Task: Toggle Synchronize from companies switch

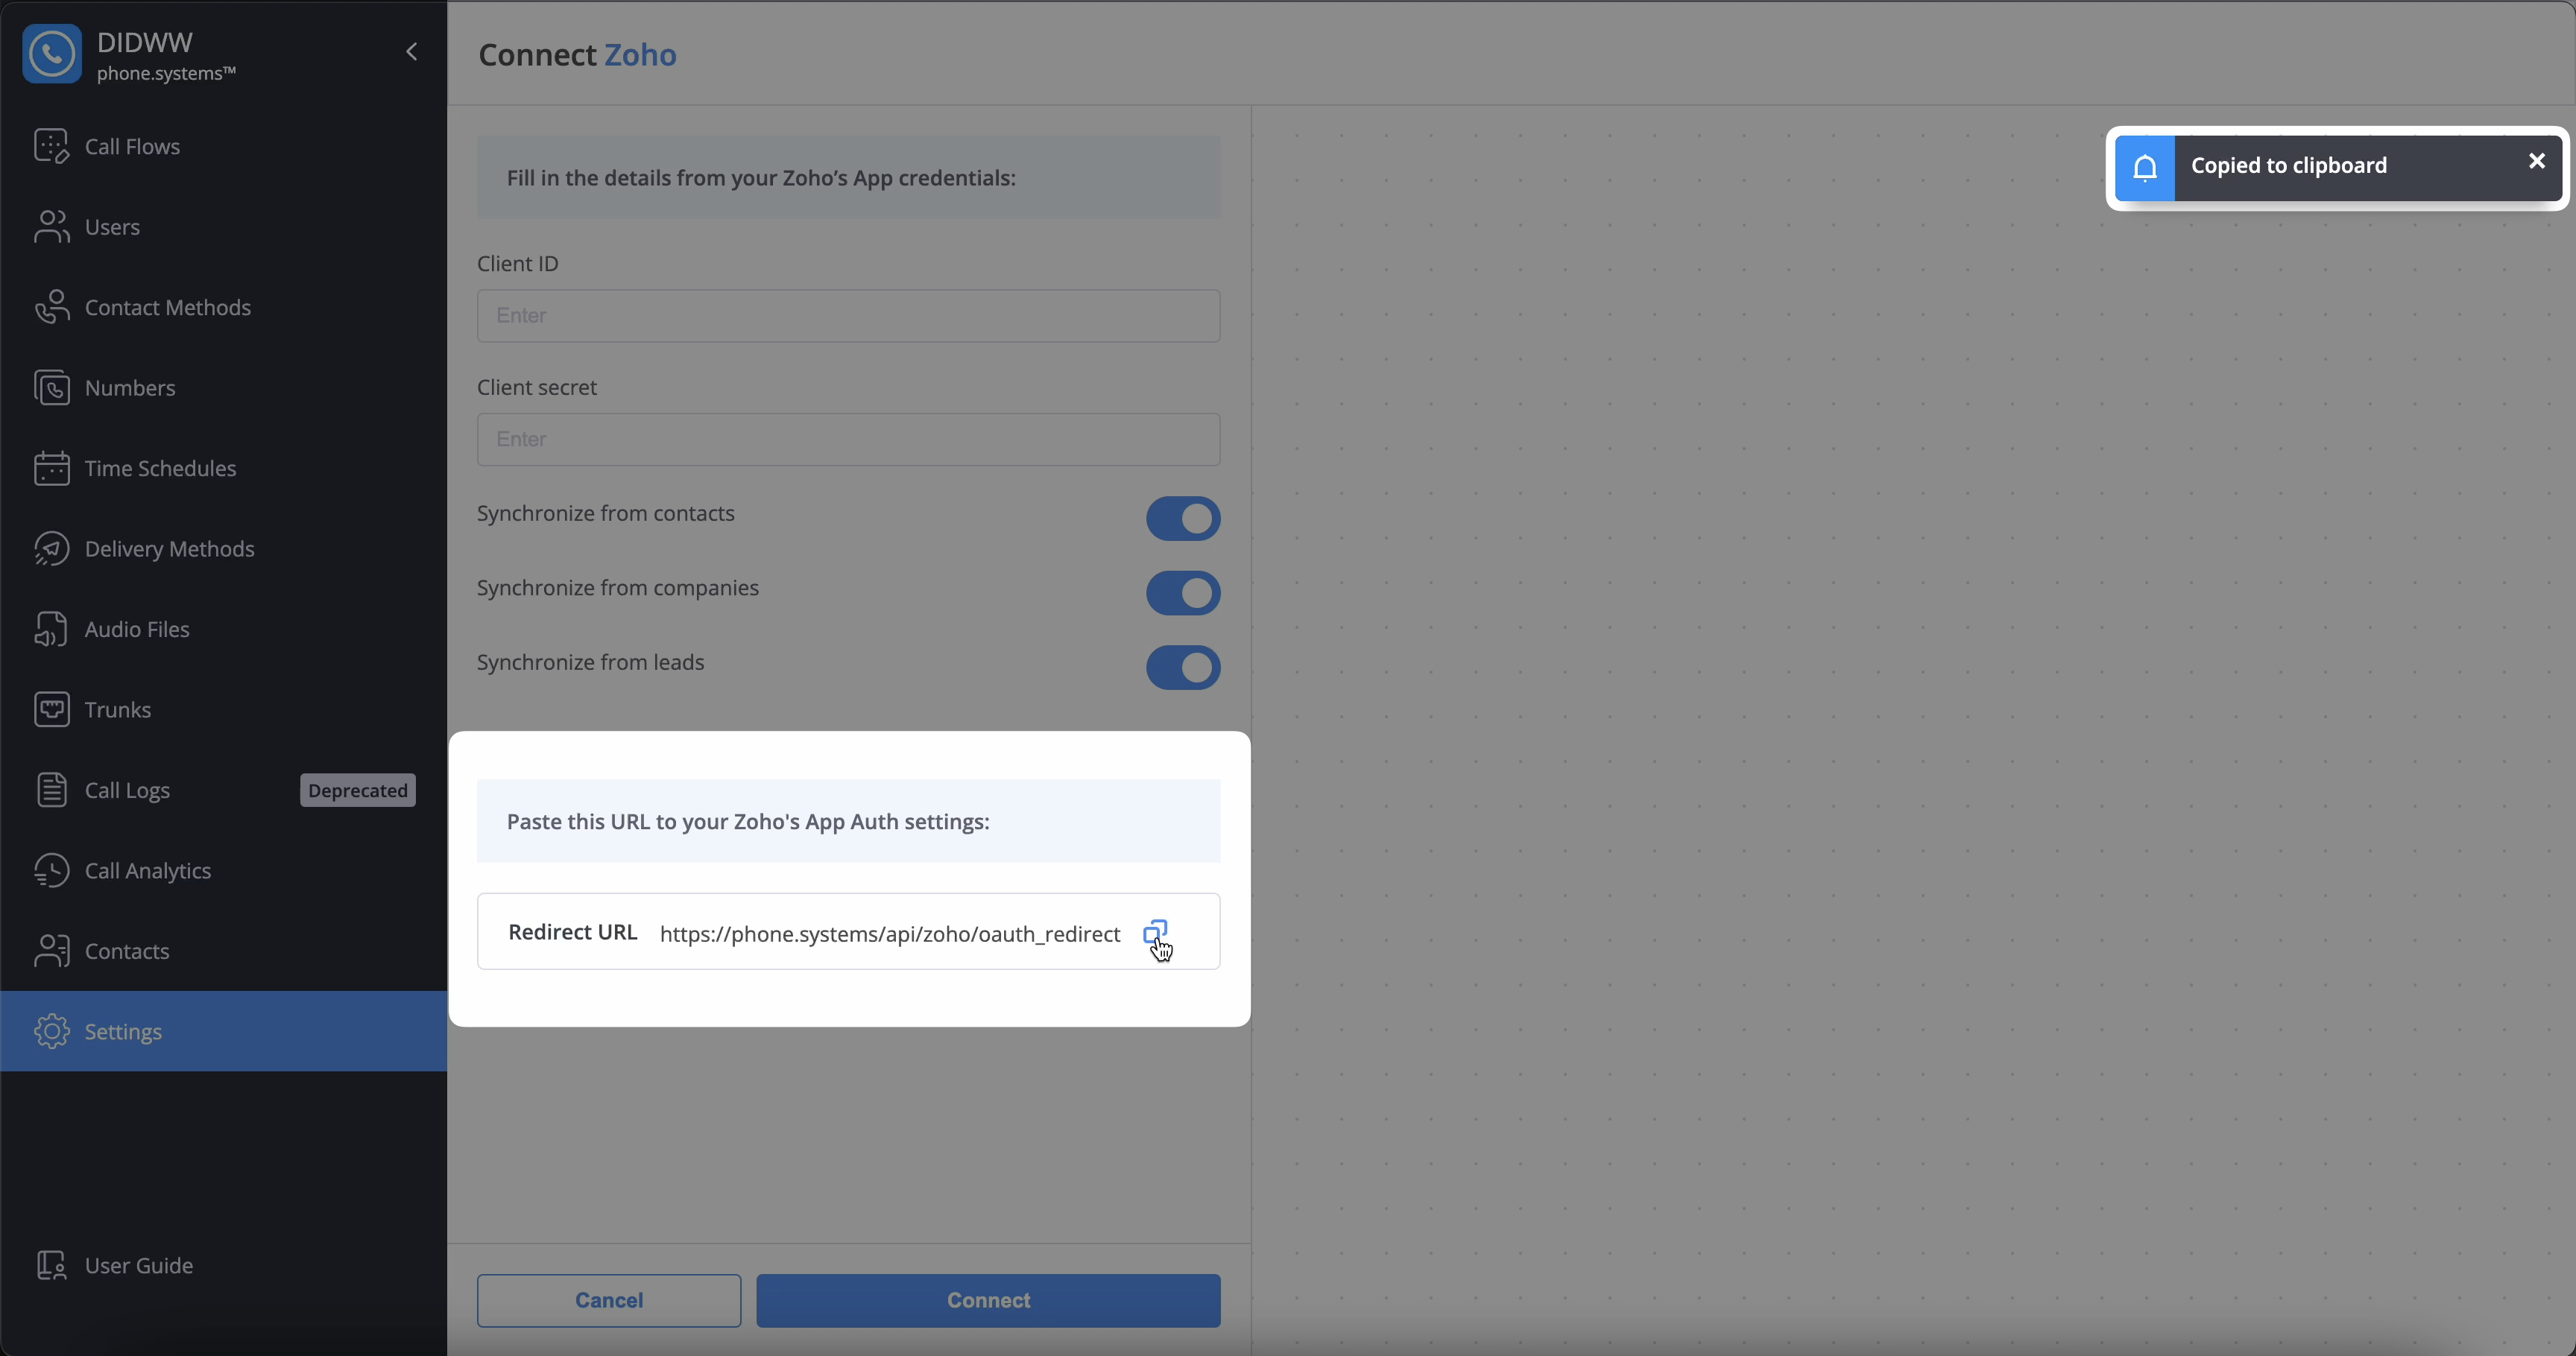Action: click(x=1183, y=592)
